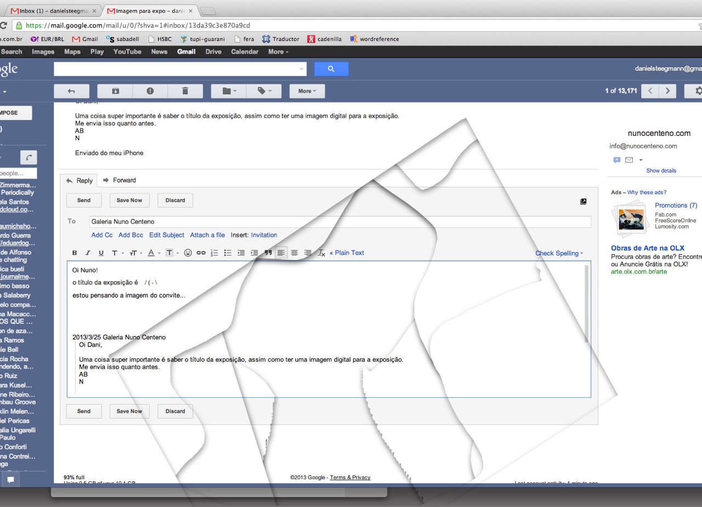Open Calendar from the Google top bar
Viewport: 702px width, 507px height.
tap(245, 52)
